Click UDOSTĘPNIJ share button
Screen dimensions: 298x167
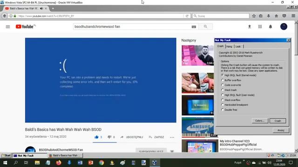(x=131, y=137)
